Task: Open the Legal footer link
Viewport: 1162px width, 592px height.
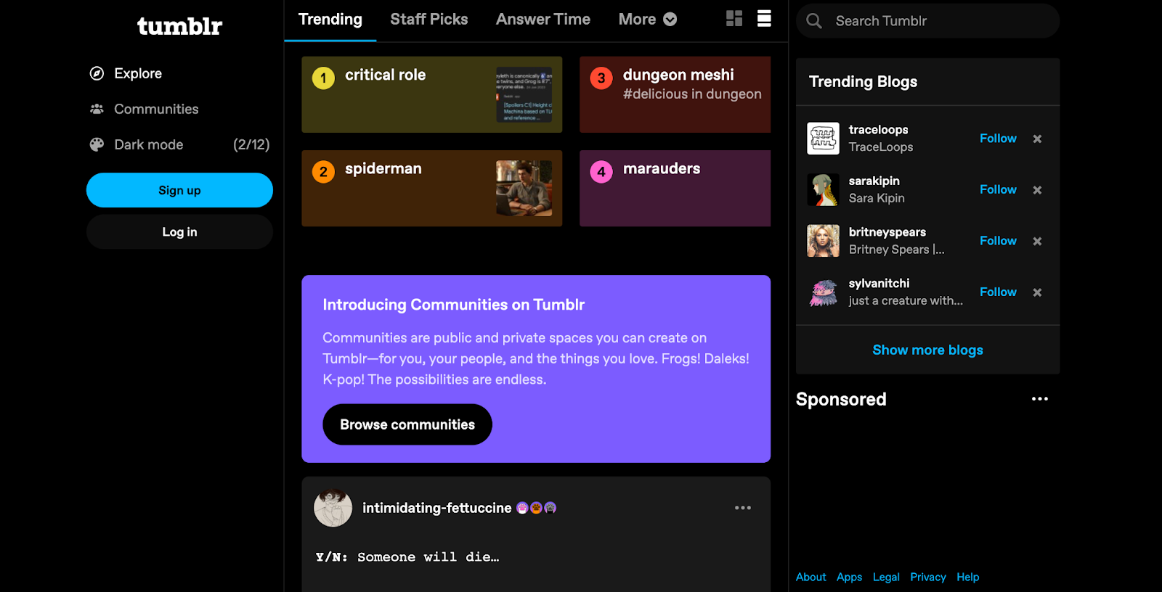Action: pos(886,577)
